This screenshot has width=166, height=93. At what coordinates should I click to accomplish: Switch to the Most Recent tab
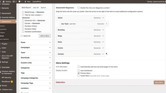pyautogui.click(x=26, y=7)
